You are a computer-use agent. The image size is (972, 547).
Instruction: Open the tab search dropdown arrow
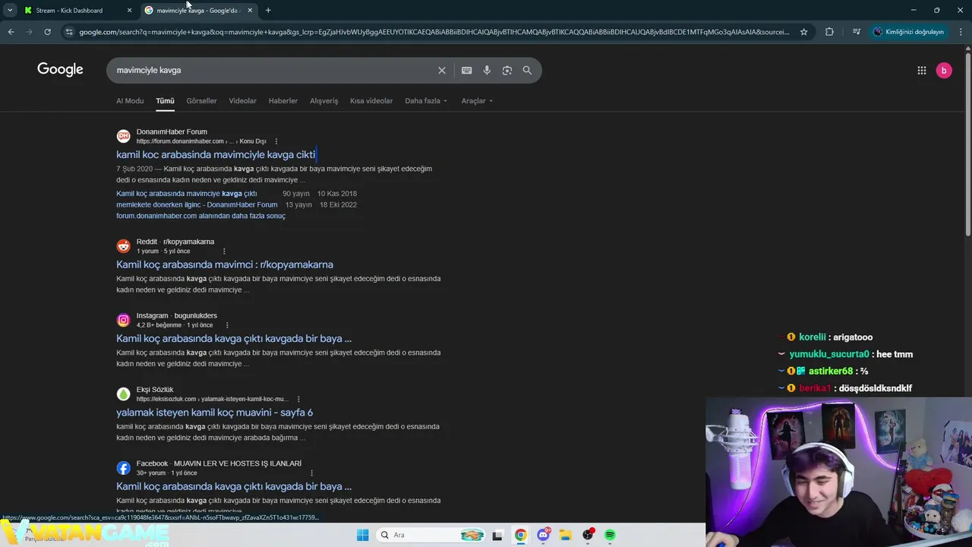pos(10,10)
